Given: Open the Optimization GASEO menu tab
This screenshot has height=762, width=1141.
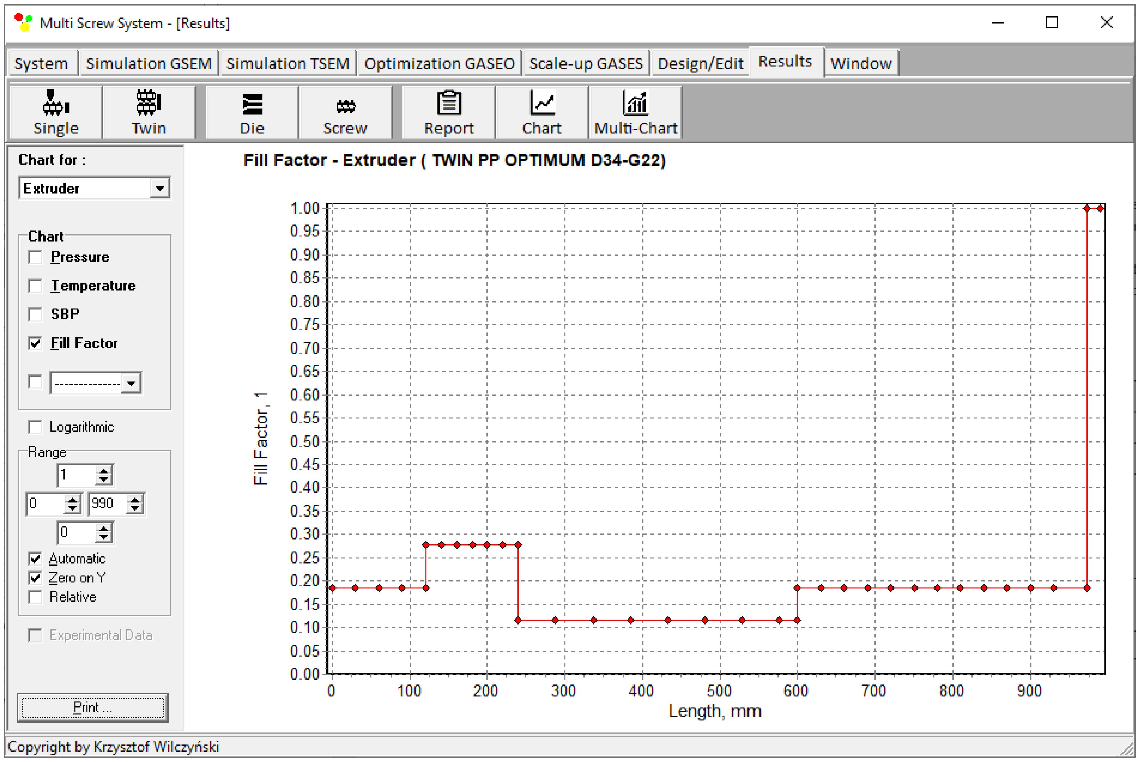Looking at the screenshot, I should 439,64.
